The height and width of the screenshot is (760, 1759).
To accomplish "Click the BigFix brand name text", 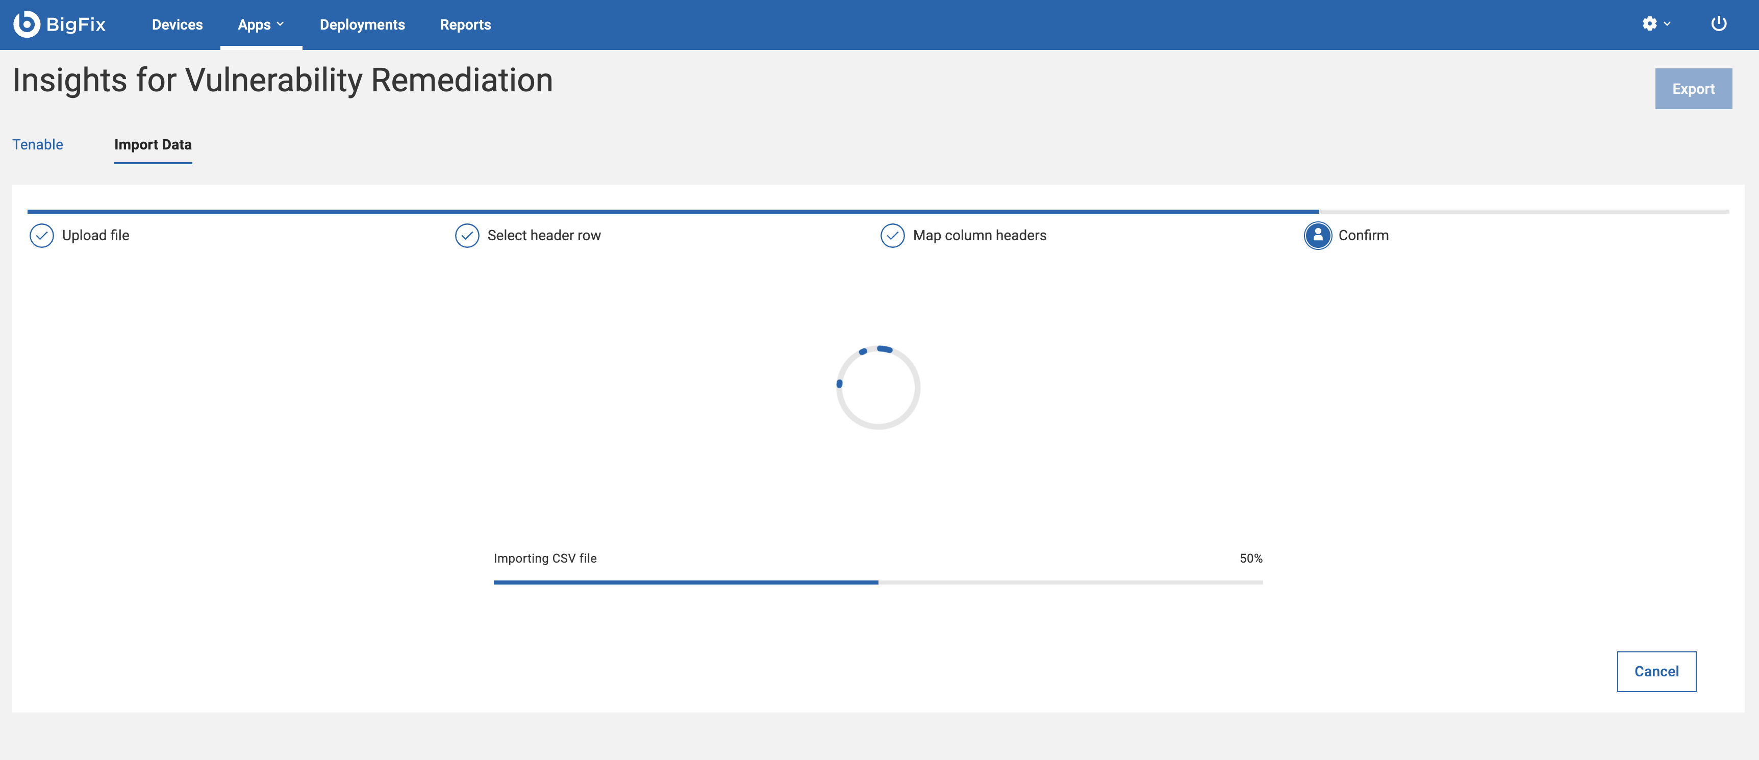I will [x=76, y=24].
